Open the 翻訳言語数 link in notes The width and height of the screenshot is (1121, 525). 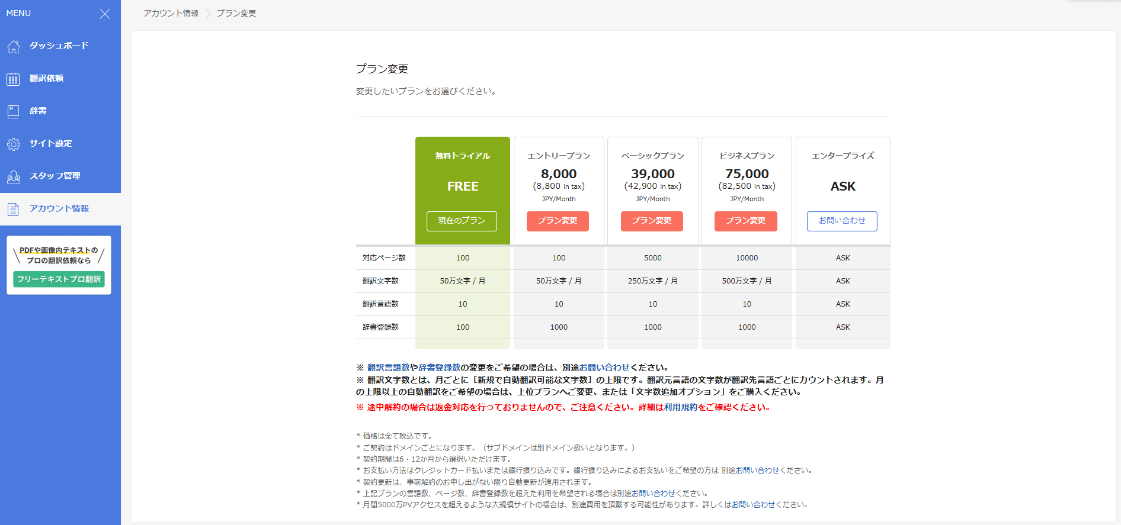point(388,368)
